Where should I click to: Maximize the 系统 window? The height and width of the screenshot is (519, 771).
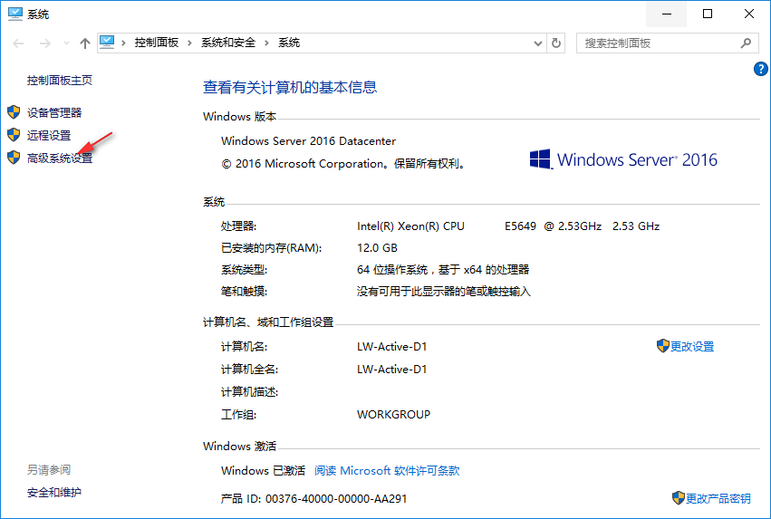(x=708, y=14)
